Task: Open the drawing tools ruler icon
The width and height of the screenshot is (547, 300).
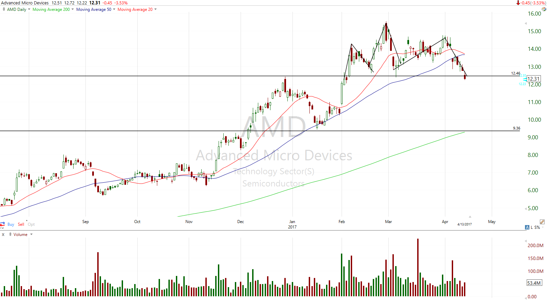Action: (x=542, y=222)
